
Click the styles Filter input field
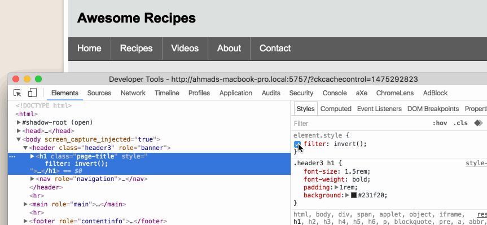[360, 123]
